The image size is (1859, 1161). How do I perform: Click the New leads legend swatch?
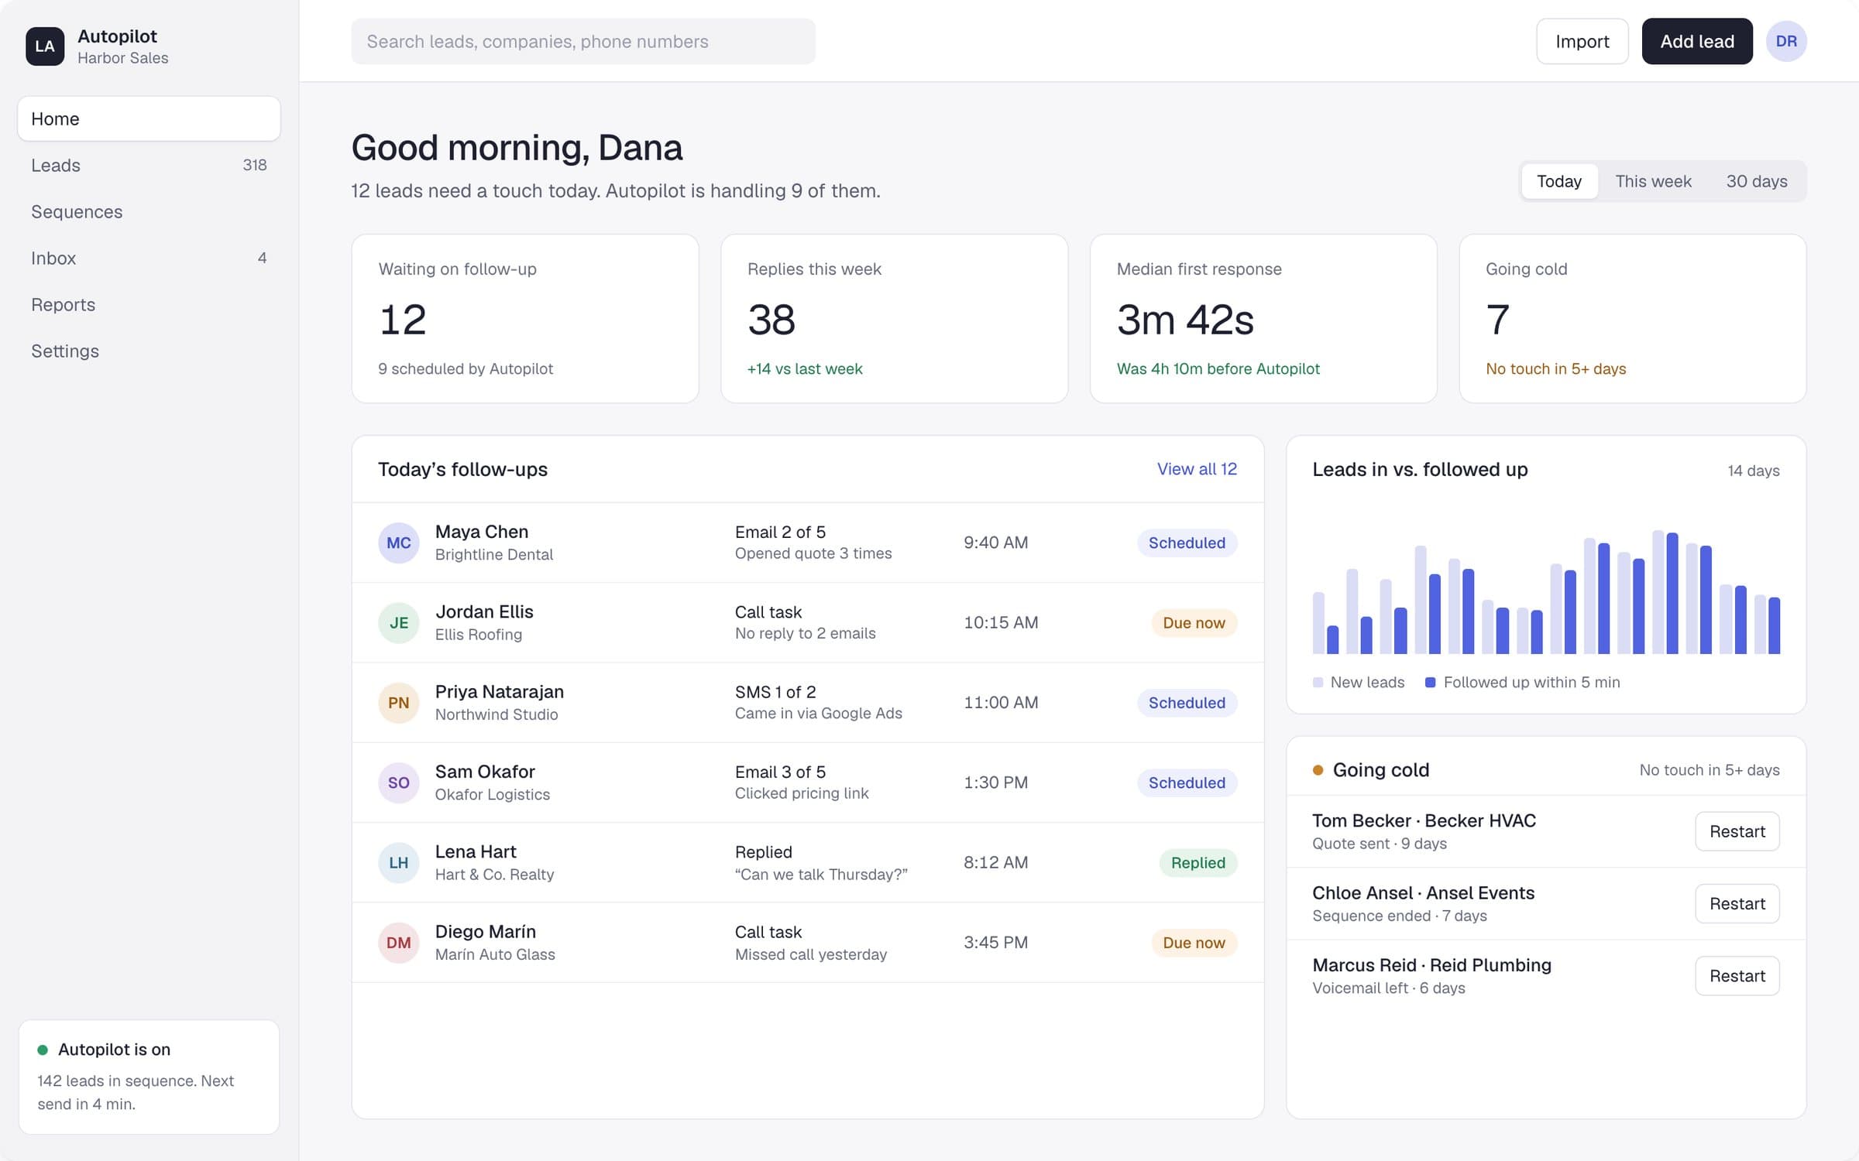coord(1318,683)
